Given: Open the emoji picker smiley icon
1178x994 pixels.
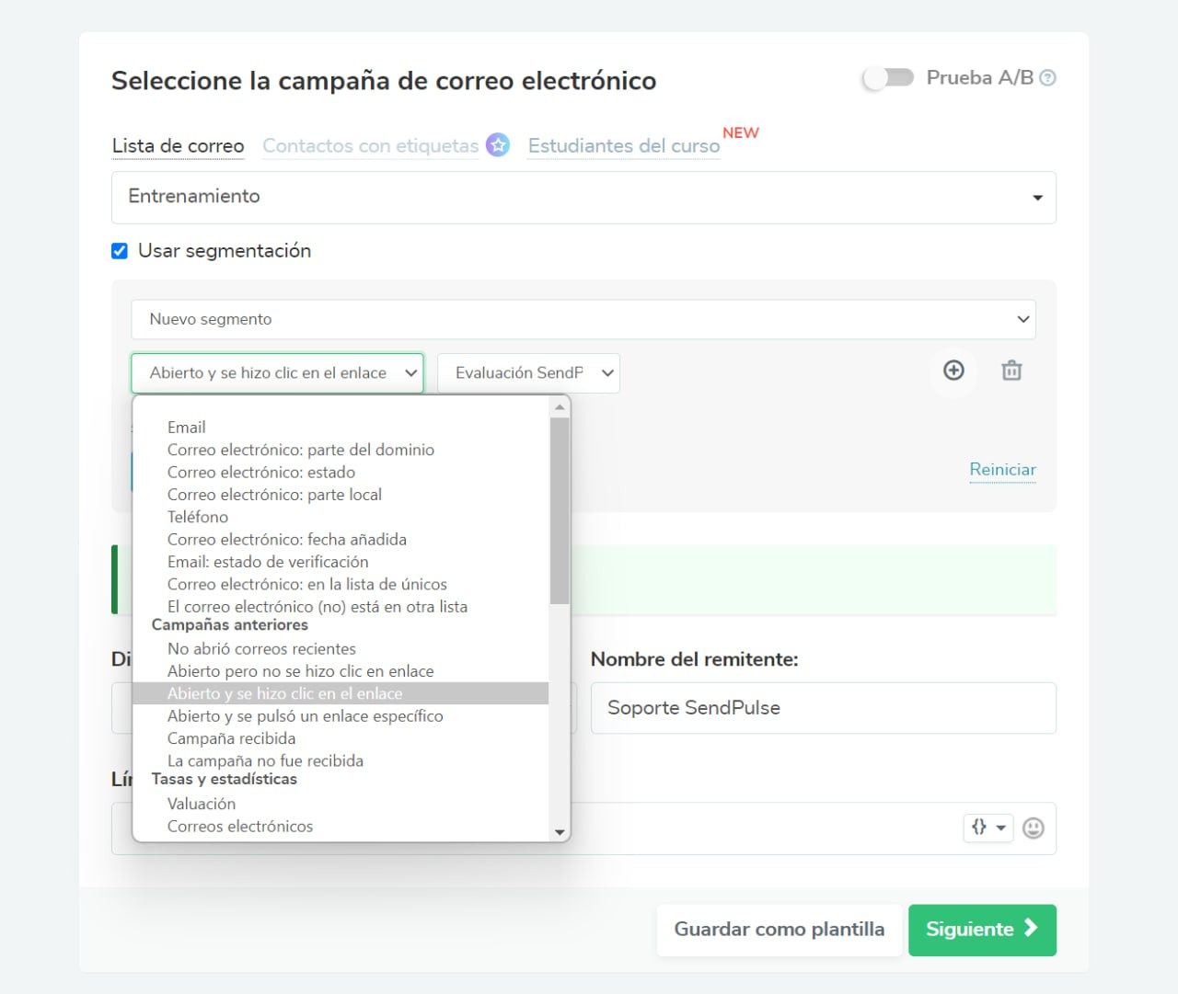Looking at the screenshot, I should click(x=1034, y=828).
